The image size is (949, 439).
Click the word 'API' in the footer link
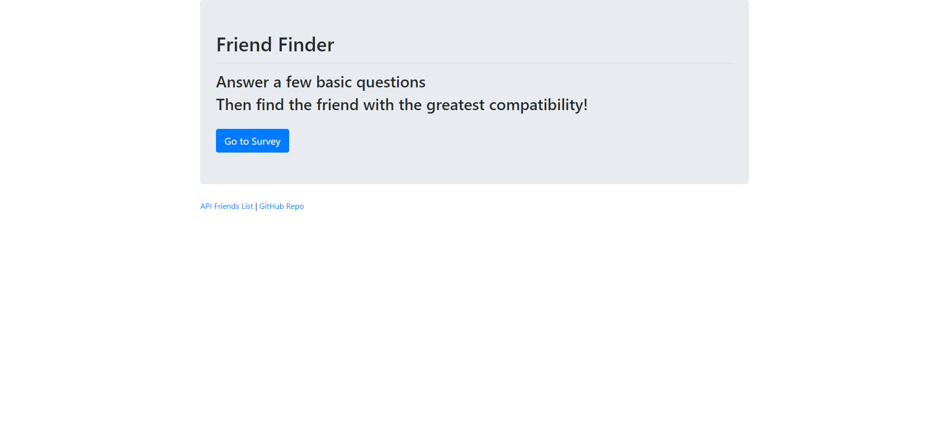point(206,206)
